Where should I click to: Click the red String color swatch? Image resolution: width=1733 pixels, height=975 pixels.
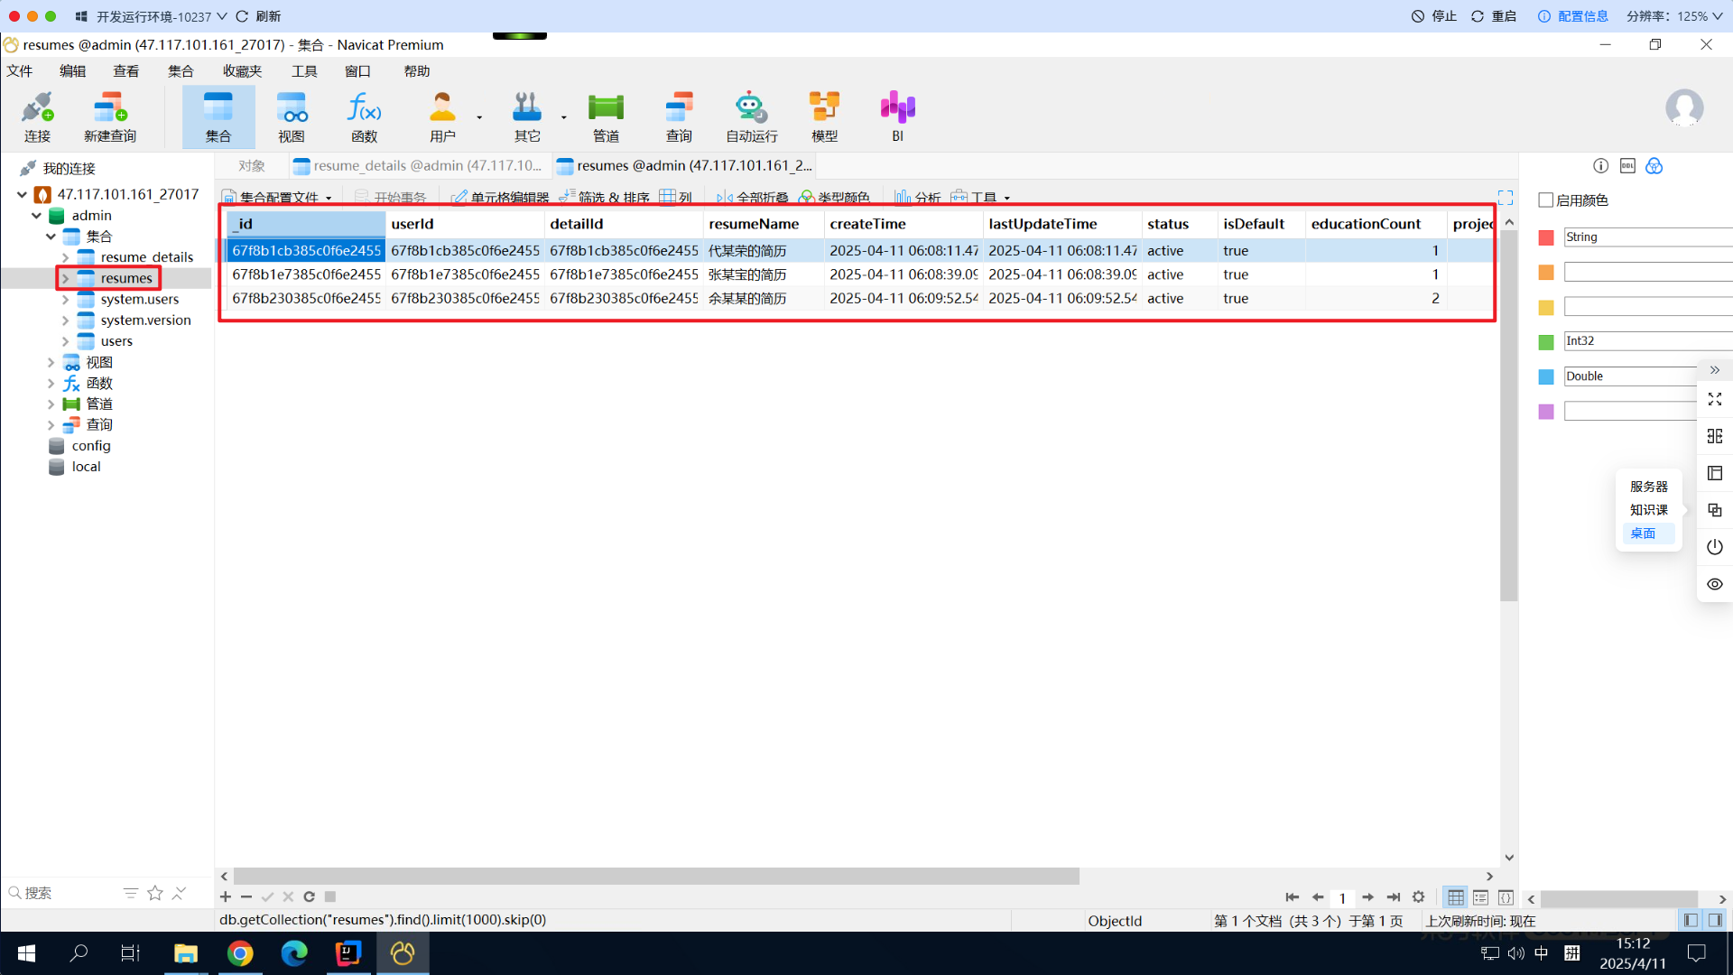(x=1546, y=237)
